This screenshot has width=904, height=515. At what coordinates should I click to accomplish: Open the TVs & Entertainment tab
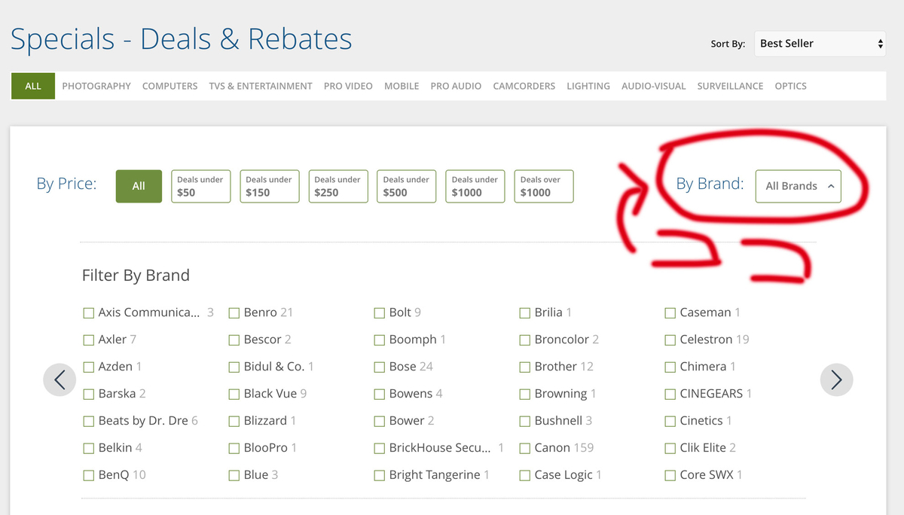click(261, 86)
